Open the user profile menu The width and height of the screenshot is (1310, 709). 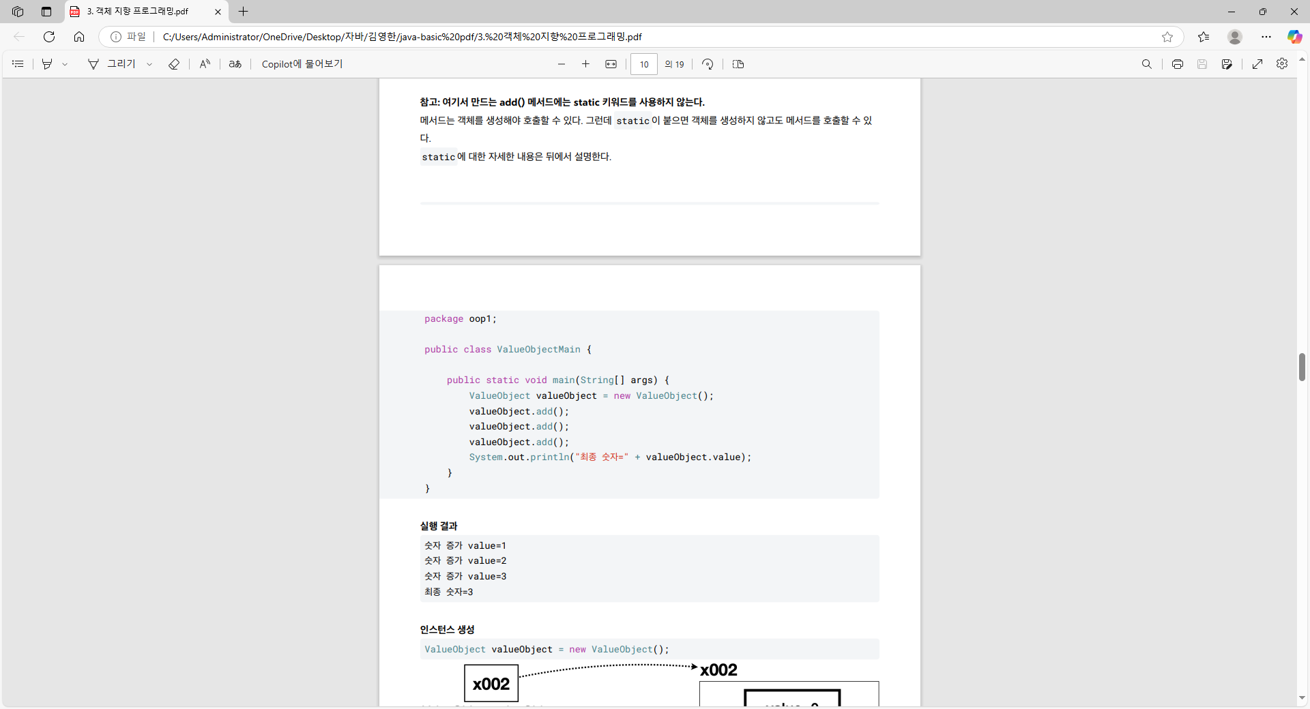1235,37
